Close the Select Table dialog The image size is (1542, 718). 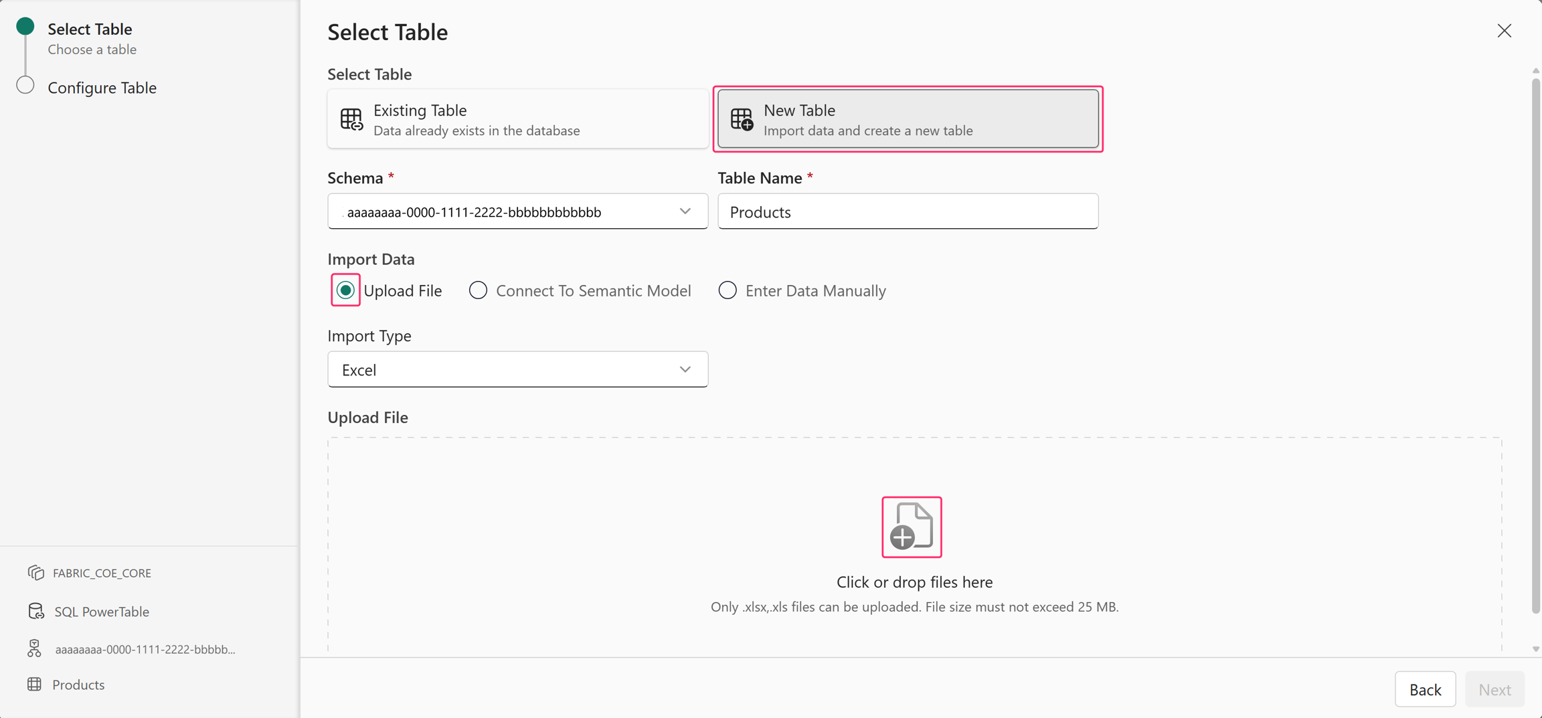1504,31
